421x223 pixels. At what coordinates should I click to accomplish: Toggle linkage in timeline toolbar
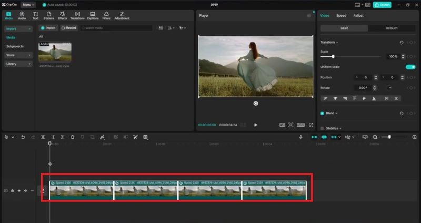(x=334, y=137)
